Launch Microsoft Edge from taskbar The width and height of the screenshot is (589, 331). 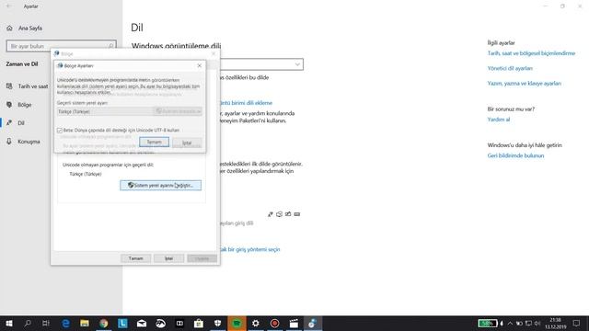[x=65, y=323]
